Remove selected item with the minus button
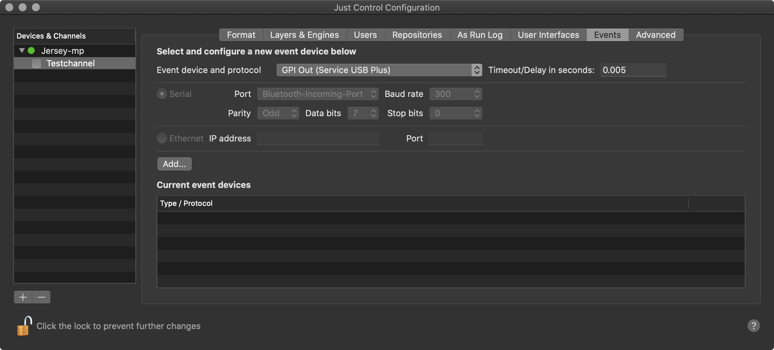This screenshot has width=774, height=350. [41, 297]
